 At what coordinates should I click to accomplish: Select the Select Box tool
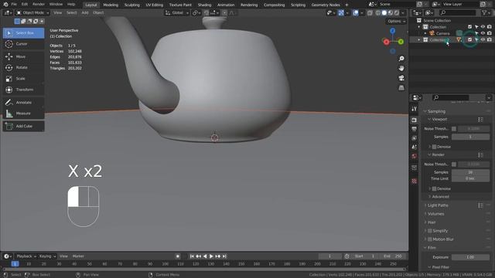click(x=24, y=32)
